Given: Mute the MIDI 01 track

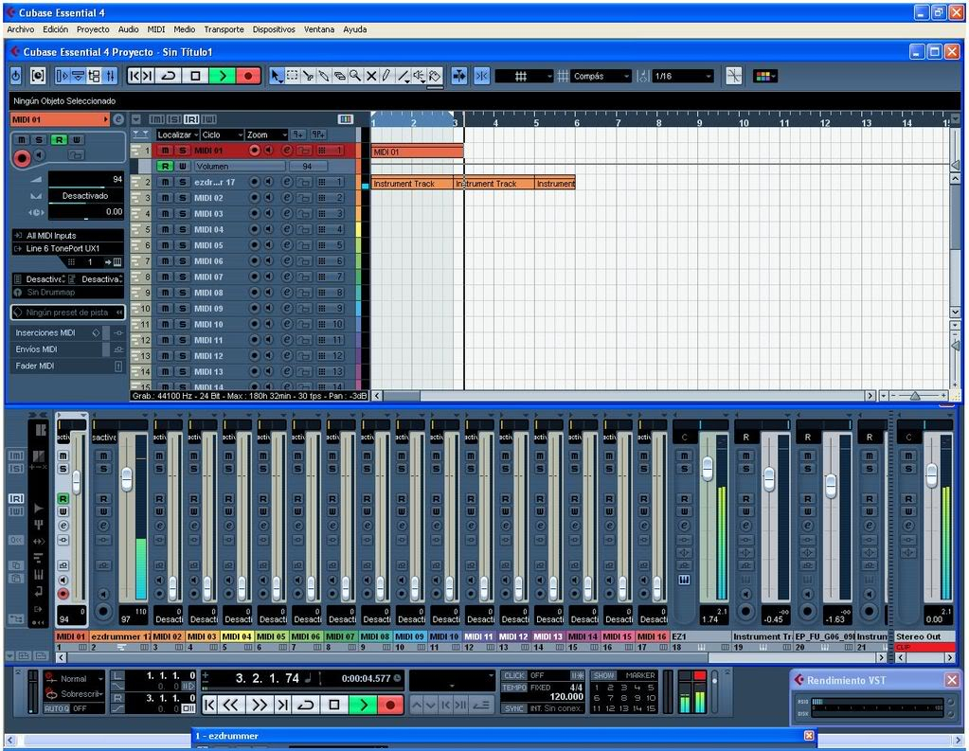Looking at the screenshot, I should [165, 151].
